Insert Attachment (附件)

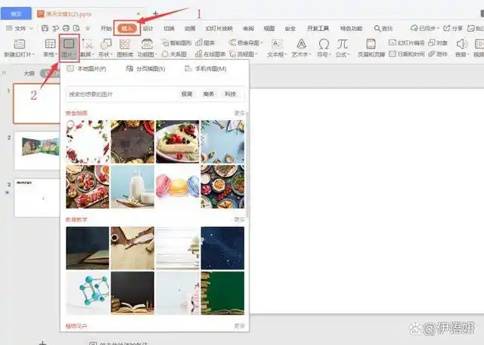[438, 54]
